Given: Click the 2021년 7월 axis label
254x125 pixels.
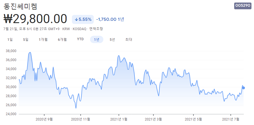Looking at the screenshot, I should click(x=231, y=119).
